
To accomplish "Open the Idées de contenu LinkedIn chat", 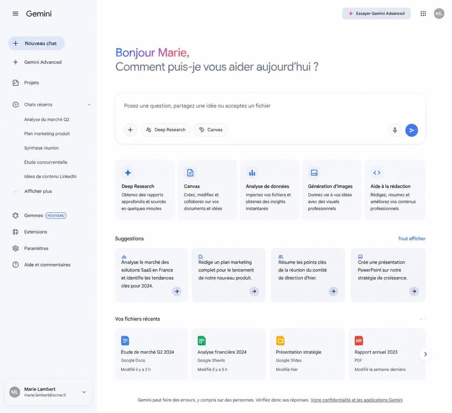I will (x=50, y=176).
